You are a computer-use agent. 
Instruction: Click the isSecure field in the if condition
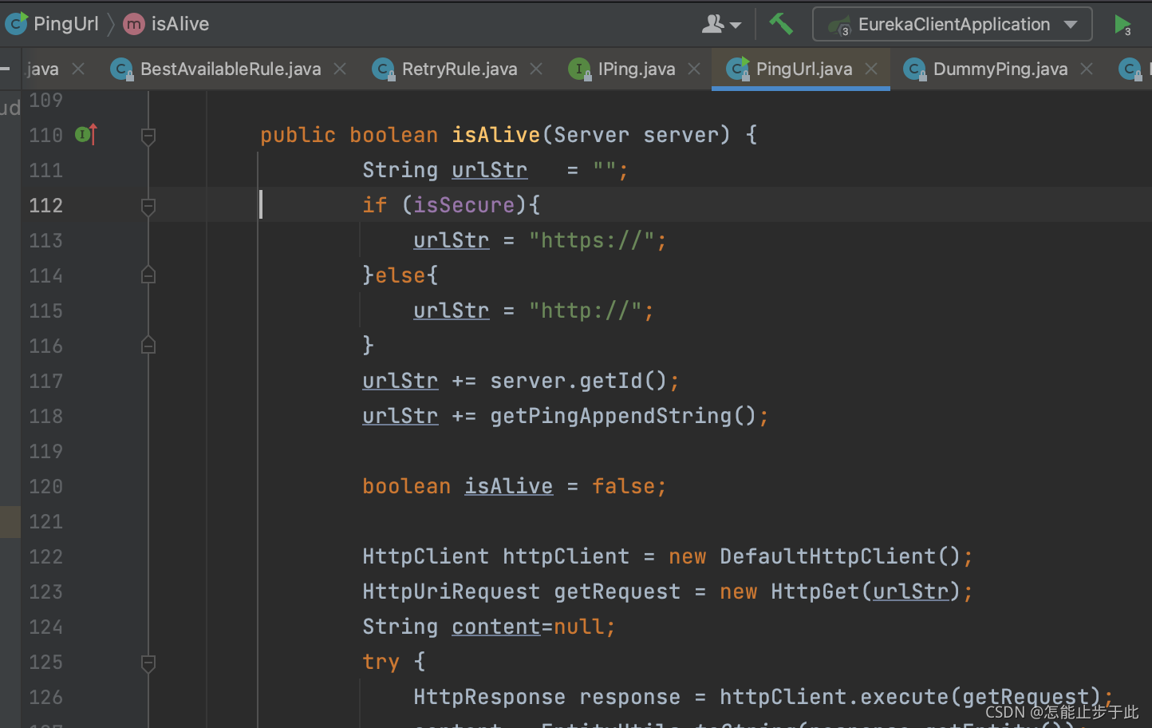464,205
